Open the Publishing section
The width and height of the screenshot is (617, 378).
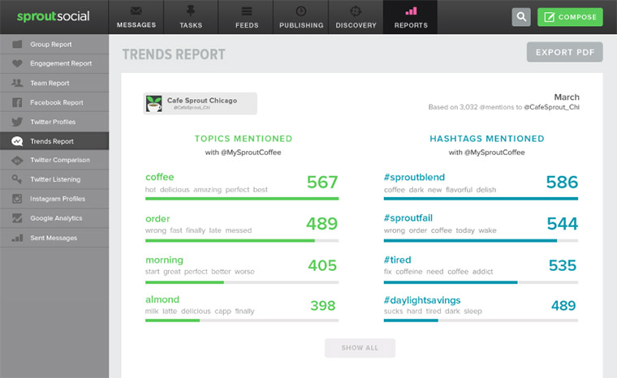pyautogui.click(x=300, y=17)
